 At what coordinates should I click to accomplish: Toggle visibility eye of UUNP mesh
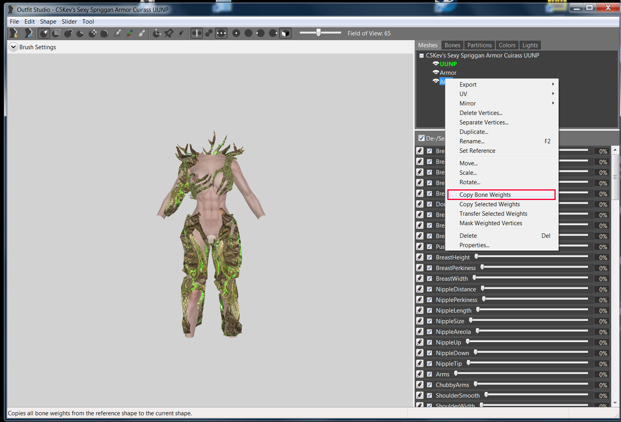436,63
